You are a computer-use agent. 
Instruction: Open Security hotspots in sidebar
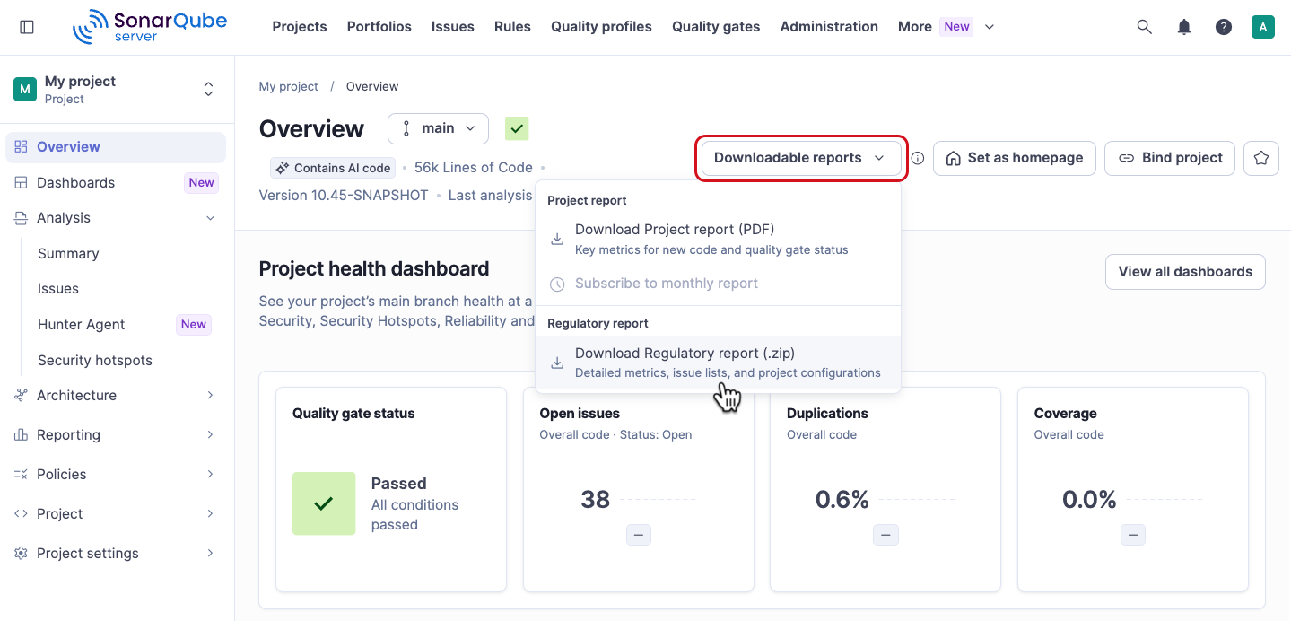(x=95, y=361)
